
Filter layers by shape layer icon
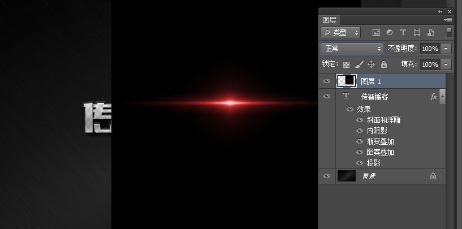tap(417, 32)
